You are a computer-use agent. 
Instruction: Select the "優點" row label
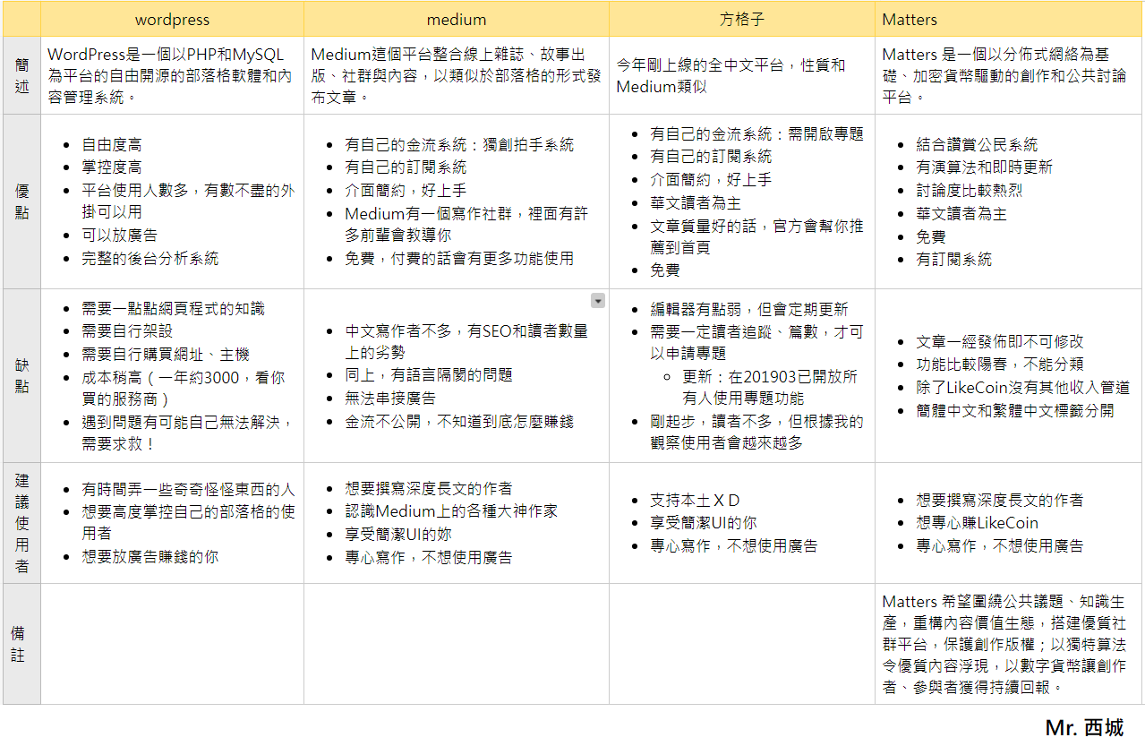click(21, 202)
